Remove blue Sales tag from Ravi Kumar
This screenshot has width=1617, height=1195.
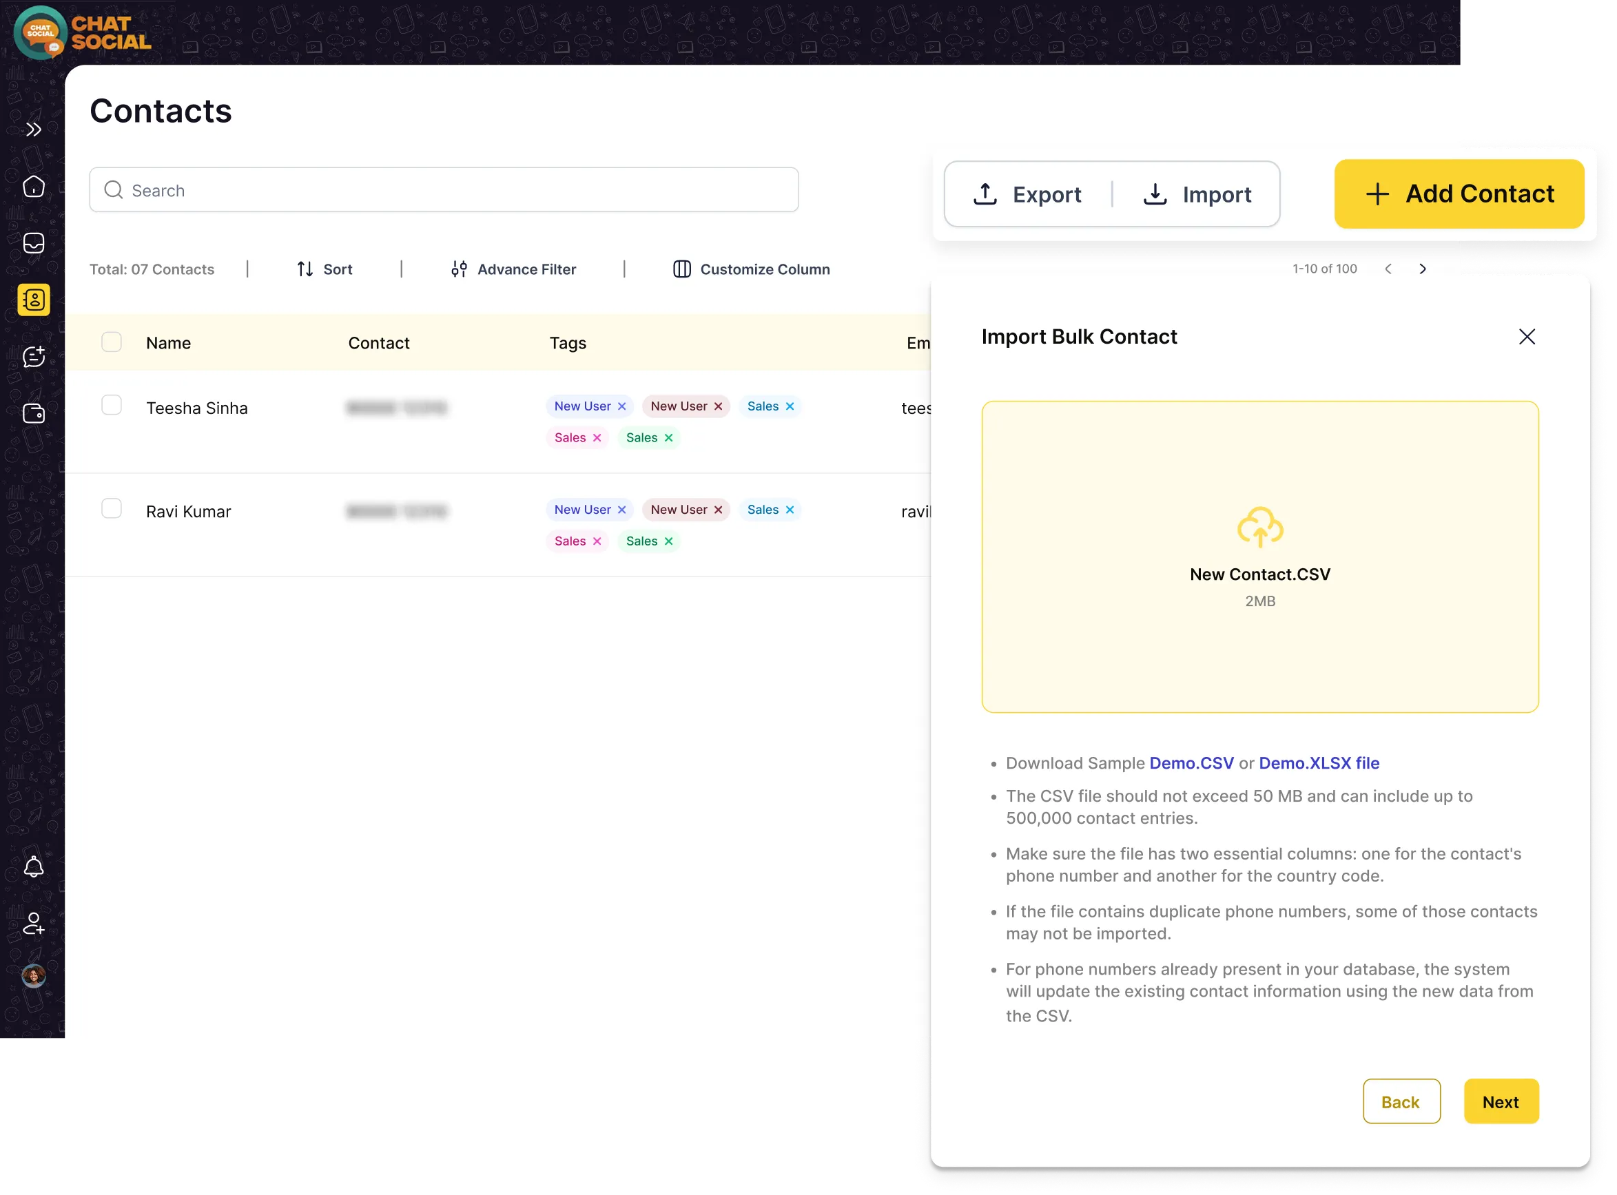click(790, 510)
